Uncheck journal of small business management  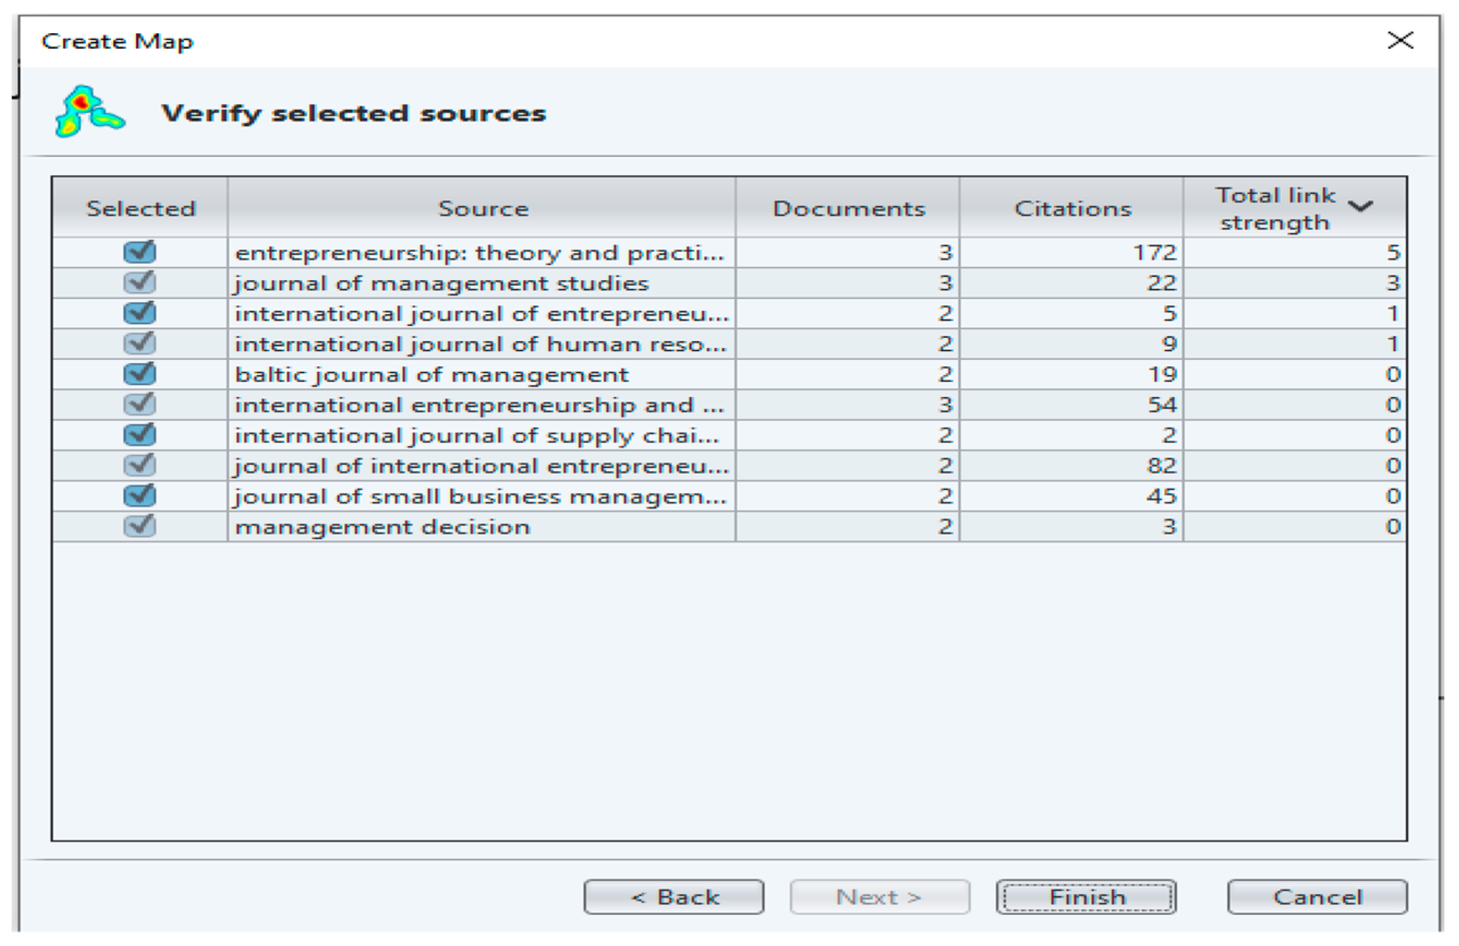coord(140,496)
